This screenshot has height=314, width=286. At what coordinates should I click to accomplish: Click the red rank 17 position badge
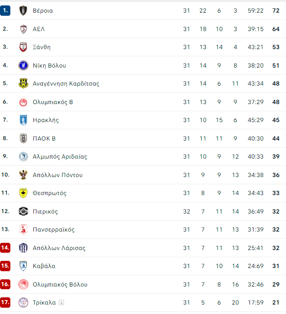coord(5,302)
